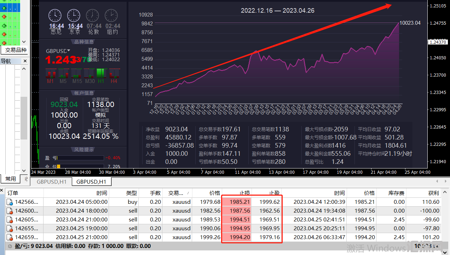450x255 pixels.
Task: Click the 2514.05 % annual return value
Action: [x=101, y=136]
